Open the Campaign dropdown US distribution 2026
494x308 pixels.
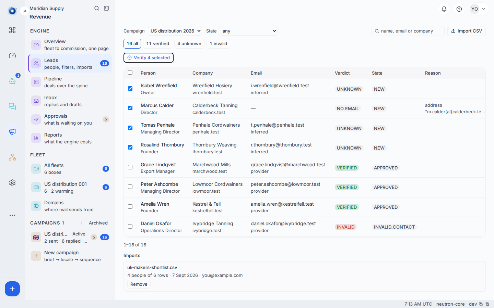coord(174,31)
